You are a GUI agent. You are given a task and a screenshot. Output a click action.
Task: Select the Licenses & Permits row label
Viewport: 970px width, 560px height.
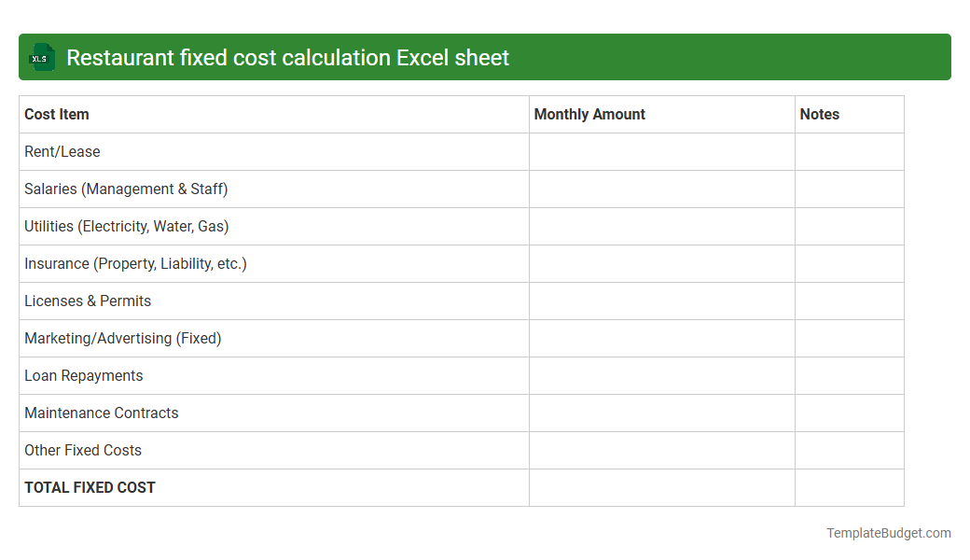pyautogui.click(x=87, y=301)
